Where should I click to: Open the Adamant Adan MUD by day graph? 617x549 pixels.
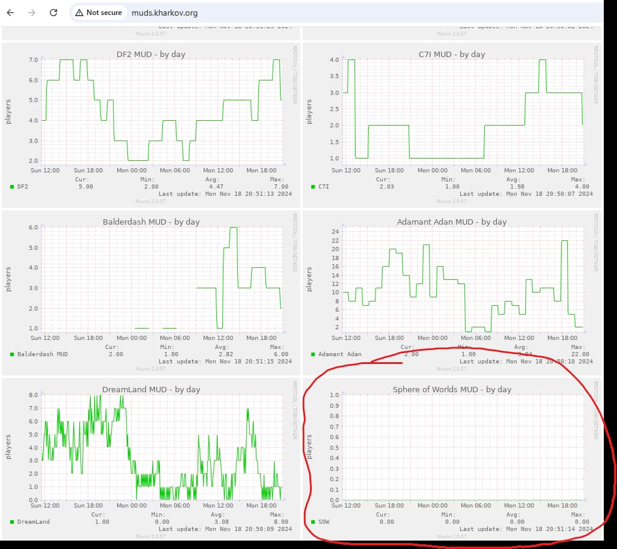(x=452, y=293)
